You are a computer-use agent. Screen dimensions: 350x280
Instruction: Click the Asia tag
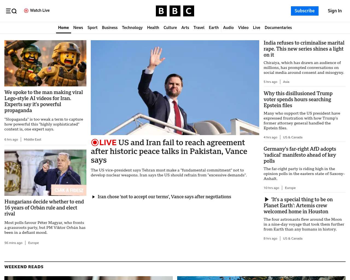(x=286, y=82)
